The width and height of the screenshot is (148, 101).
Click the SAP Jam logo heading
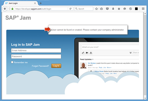coord(18,18)
